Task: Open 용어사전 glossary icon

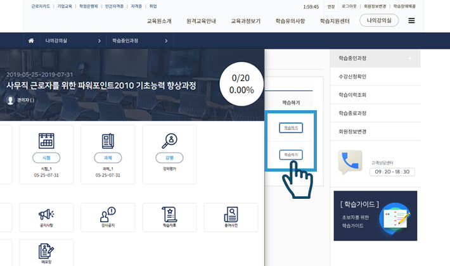Action: tap(231, 215)
